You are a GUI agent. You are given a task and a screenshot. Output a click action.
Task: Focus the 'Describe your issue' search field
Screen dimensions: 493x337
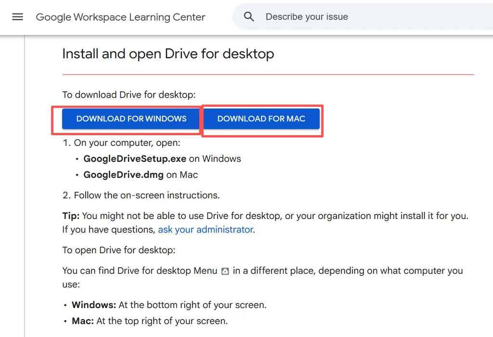click(x=337, y=17)
